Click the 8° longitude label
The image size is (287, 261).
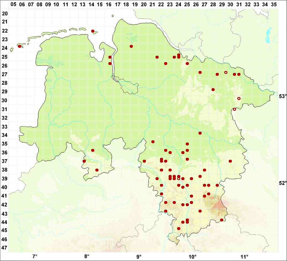[87, 256]
